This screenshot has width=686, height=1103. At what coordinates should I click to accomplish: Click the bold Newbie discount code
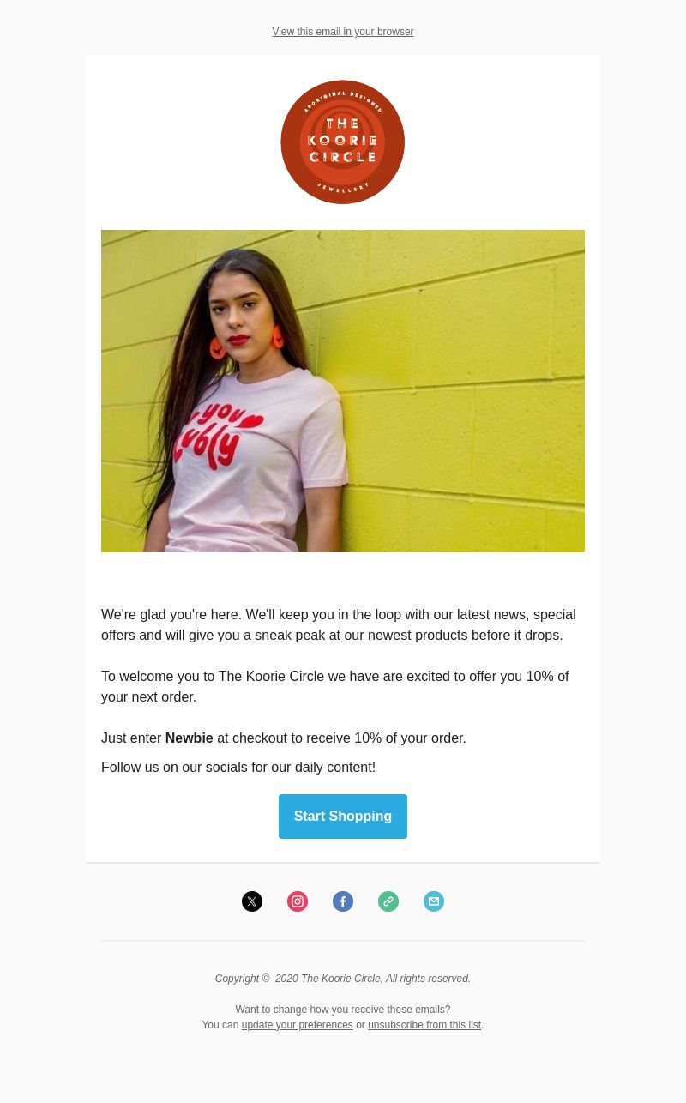click(189, 738)
